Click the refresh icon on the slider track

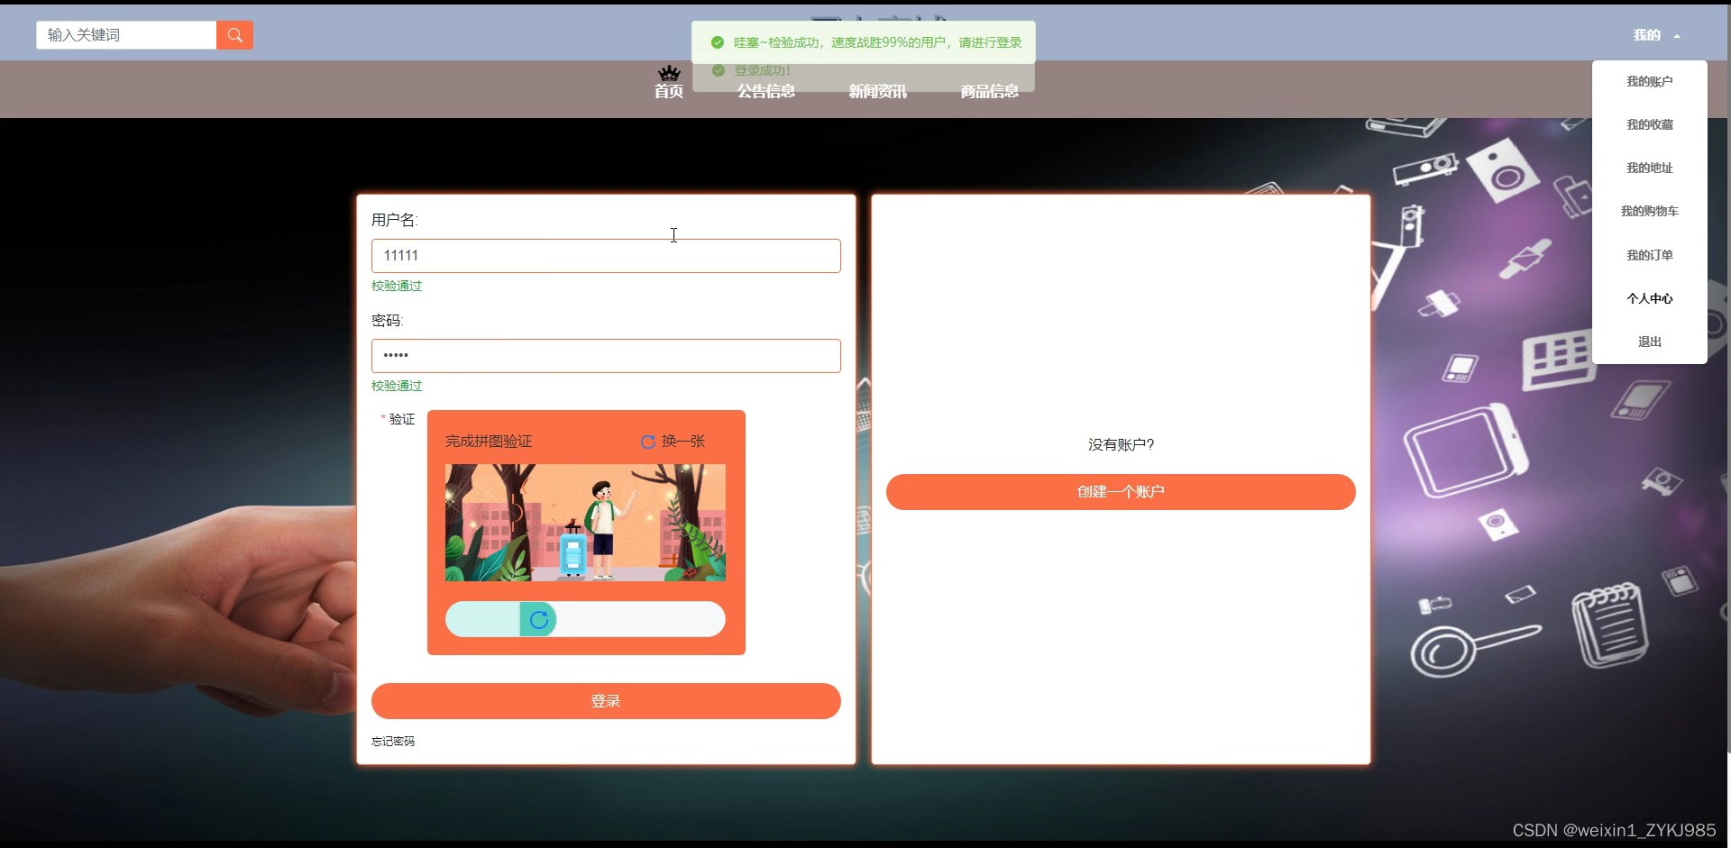coord(539,619)
